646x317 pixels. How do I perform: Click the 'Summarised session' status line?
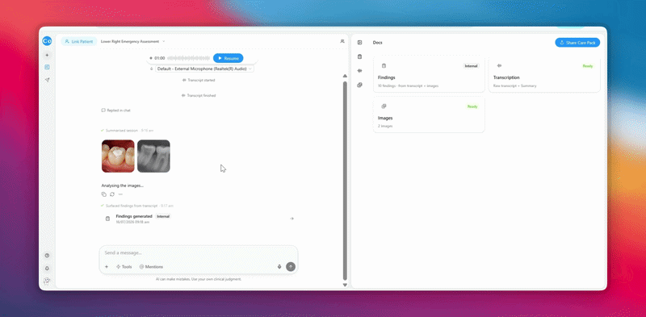tap(127, 130)
